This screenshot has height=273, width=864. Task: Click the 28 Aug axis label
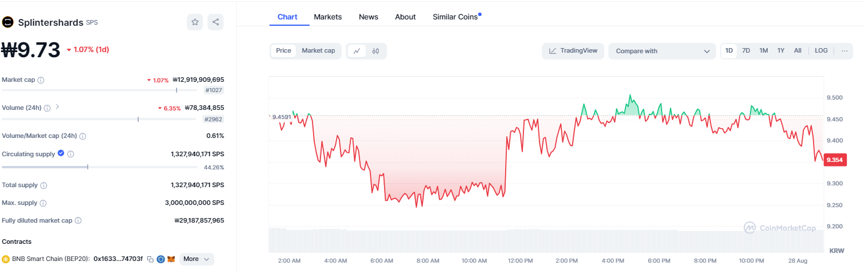coord(798,261)
